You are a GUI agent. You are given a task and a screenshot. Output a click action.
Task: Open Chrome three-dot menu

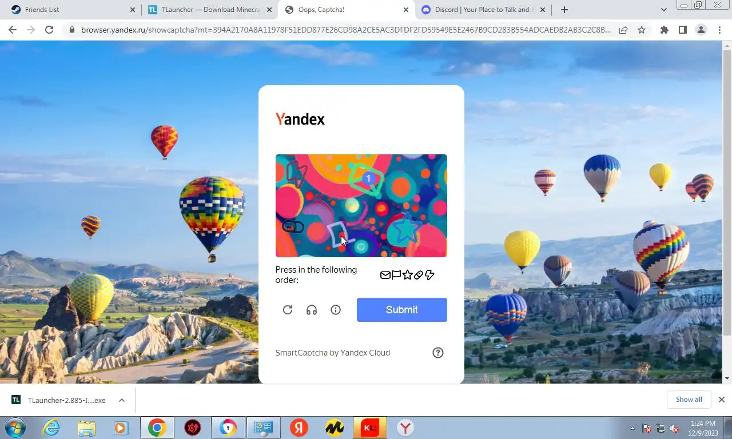(x=719, y=30)
